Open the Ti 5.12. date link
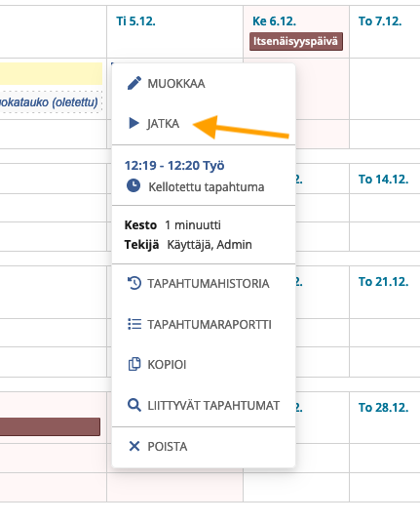This screenshot has width=420, height=522. coord(135,20)
